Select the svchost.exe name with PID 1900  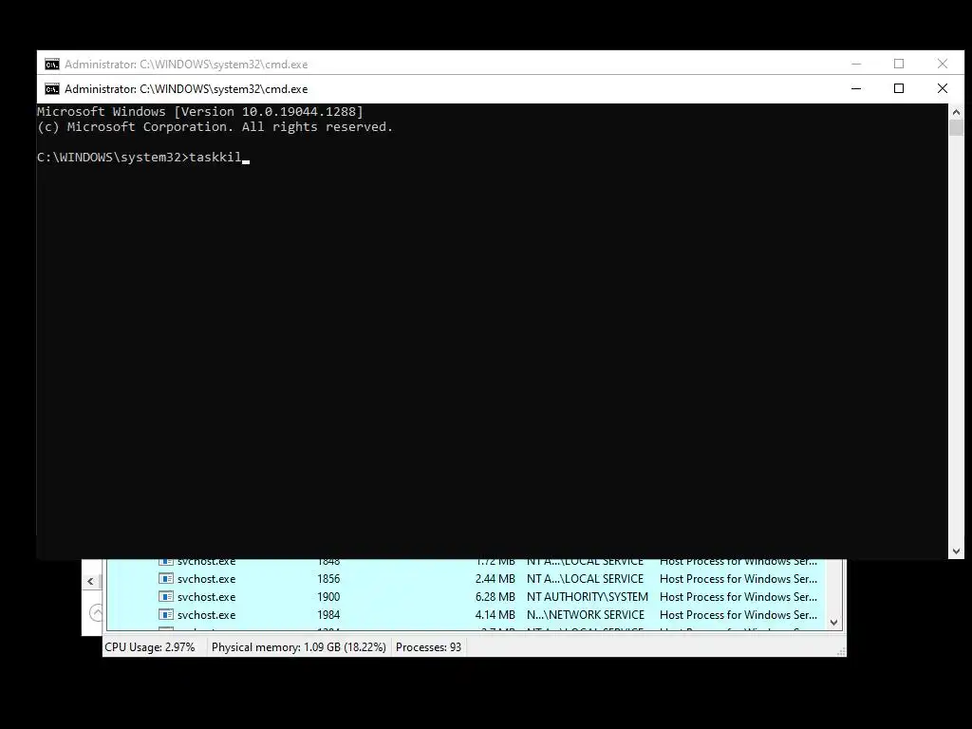(206, 596)
